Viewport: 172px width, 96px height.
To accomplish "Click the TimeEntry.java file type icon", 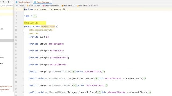I will click(17, 2).
